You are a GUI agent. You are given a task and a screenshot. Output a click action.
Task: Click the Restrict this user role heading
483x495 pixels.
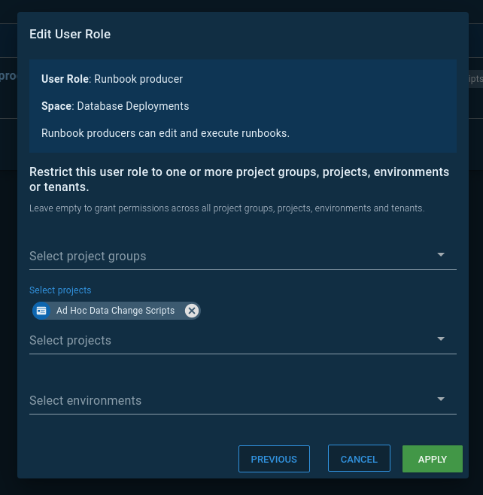[x=239, y=179]
